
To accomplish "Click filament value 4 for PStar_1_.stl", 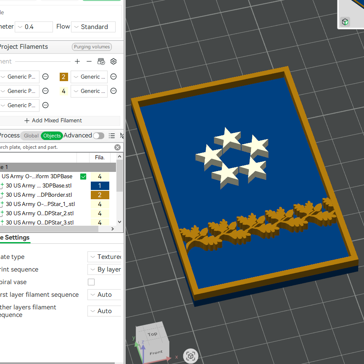I will 100,204.
